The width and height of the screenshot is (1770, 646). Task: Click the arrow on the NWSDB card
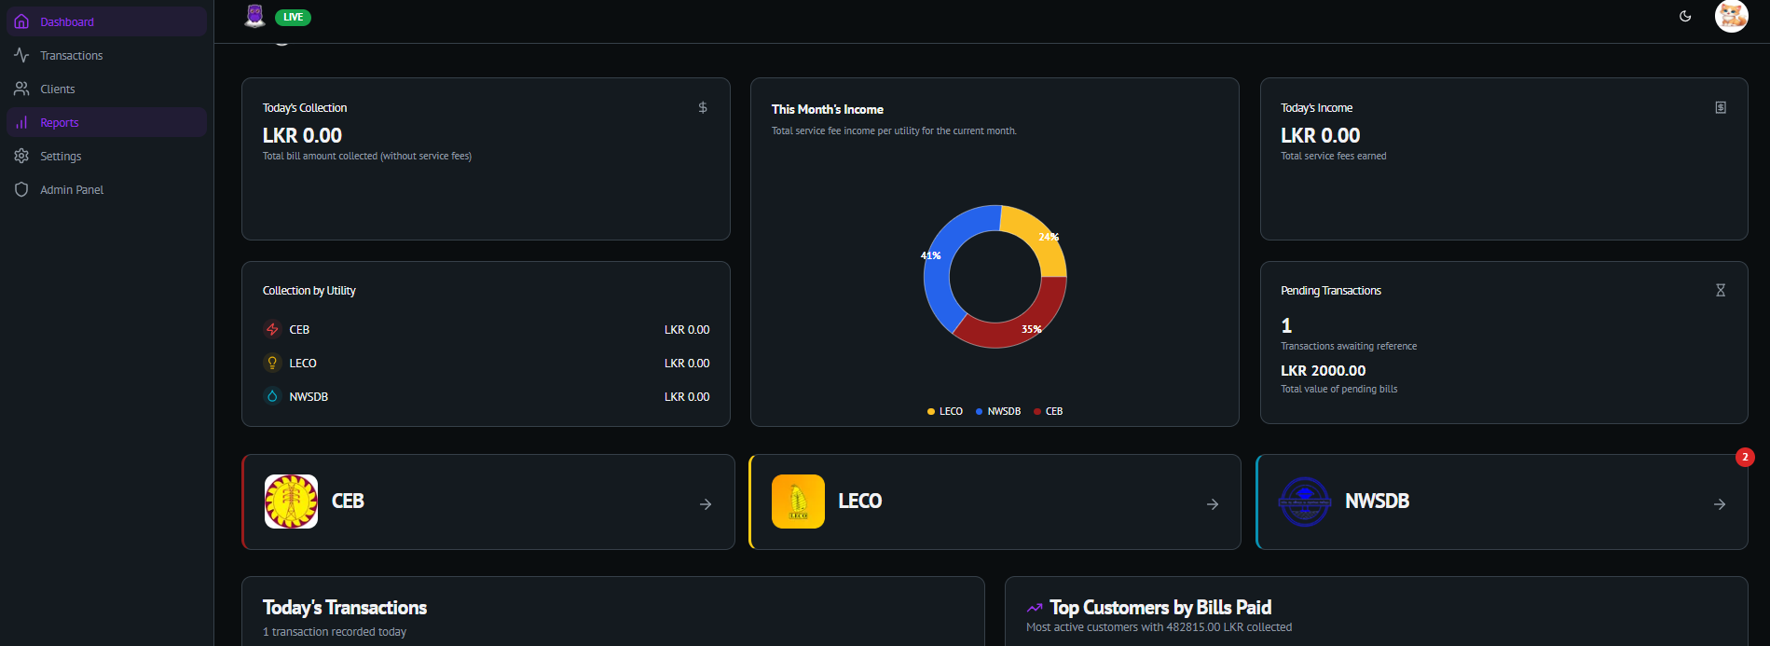click(1720, 504)
